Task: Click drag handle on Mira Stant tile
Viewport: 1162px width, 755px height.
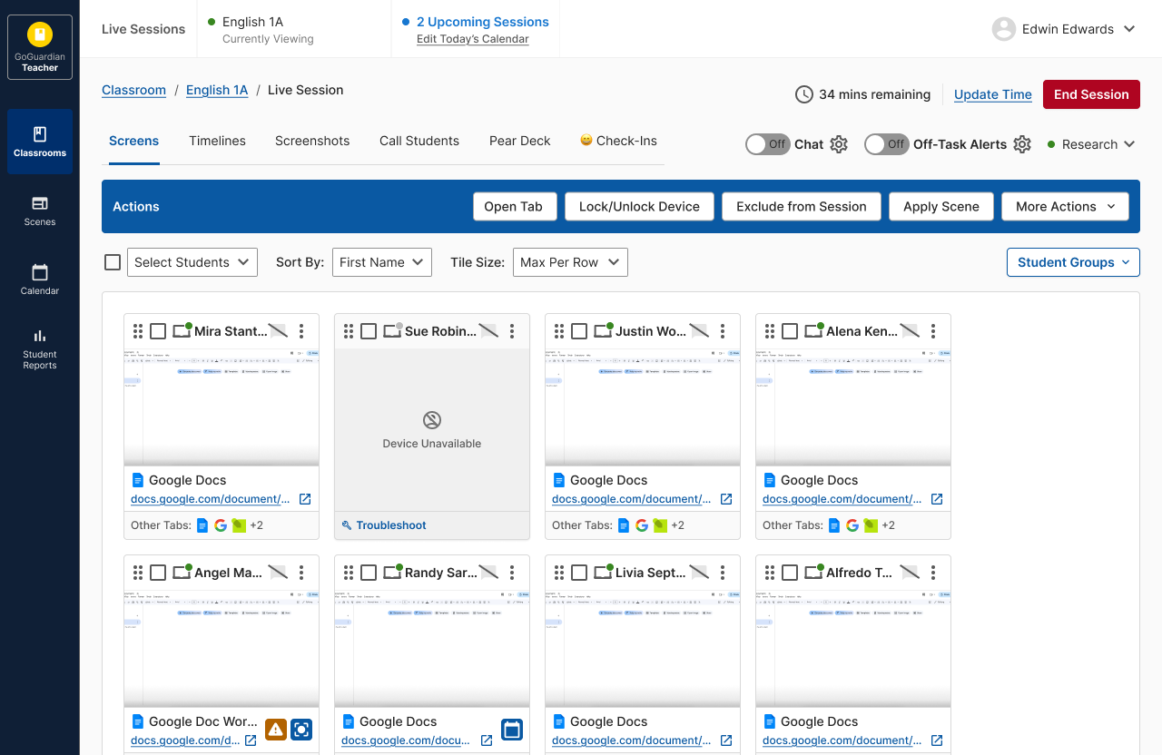Action: click(x=138, y=331)
